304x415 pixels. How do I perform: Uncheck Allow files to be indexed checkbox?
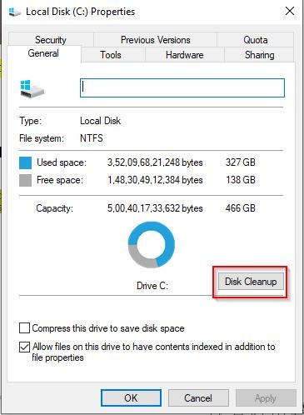[x=24, y=347]
